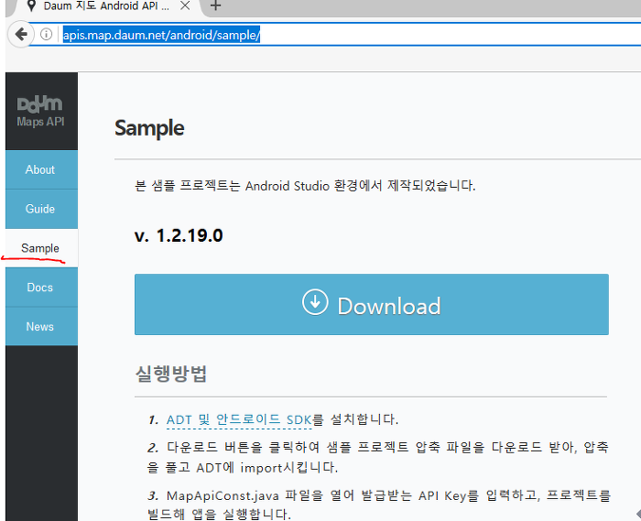Viewport: 641px width, 521px height.
Task: Click the blue Download button
Action: 371,304
